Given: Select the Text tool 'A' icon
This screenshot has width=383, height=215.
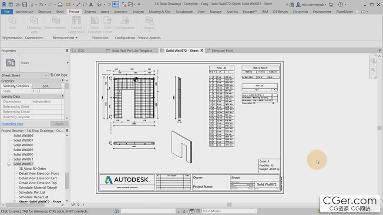Looking at the screenshot, I should coord(91,4).
